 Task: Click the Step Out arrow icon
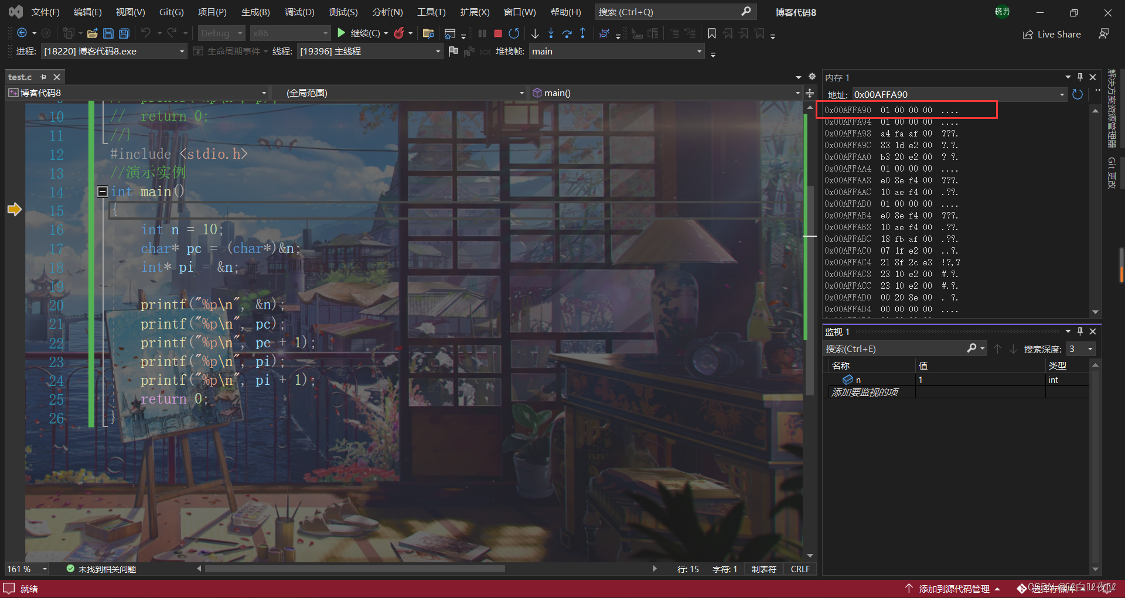pyautogui.click(x=582, y=33)
